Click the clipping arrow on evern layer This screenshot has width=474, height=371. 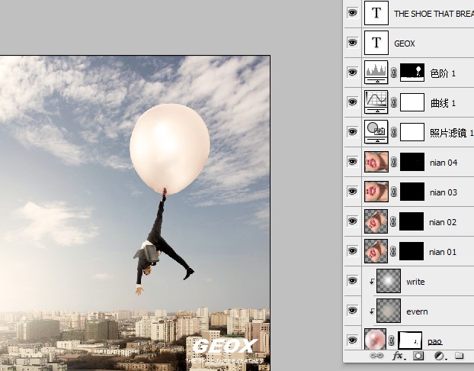point(372,311)
